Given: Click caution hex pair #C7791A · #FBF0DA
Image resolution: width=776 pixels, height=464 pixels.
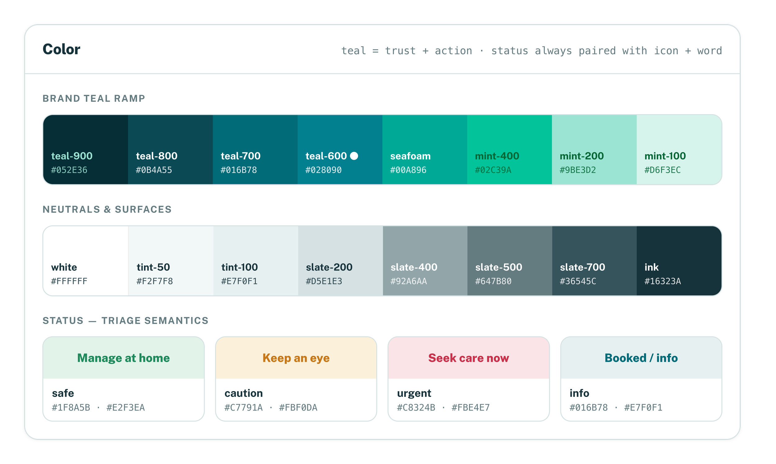Looking at the screenshot, I should pyautogui.click(x=271, y=408).
